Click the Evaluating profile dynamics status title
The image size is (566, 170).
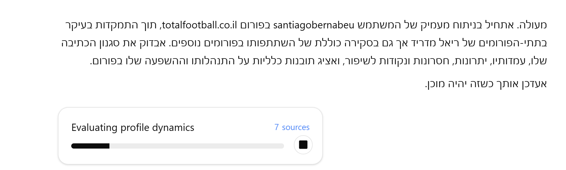133,127
